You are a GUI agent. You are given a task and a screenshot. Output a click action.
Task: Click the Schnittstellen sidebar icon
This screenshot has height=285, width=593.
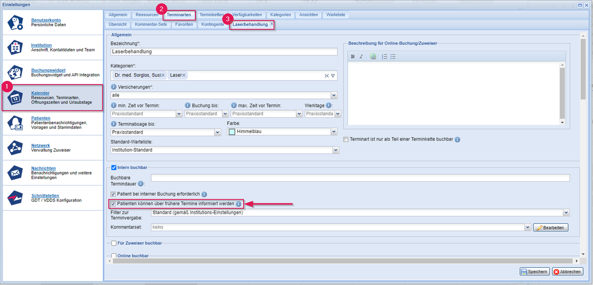point(16,198)
